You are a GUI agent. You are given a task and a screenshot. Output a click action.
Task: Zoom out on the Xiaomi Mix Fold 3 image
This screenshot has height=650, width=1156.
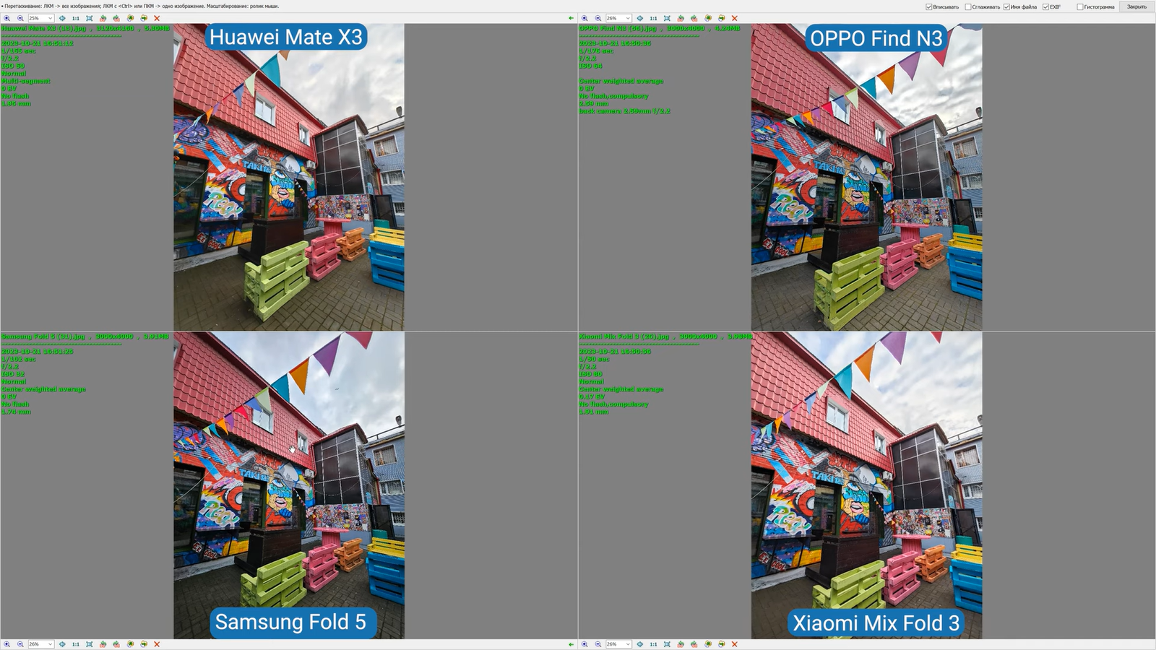point(598,644)
